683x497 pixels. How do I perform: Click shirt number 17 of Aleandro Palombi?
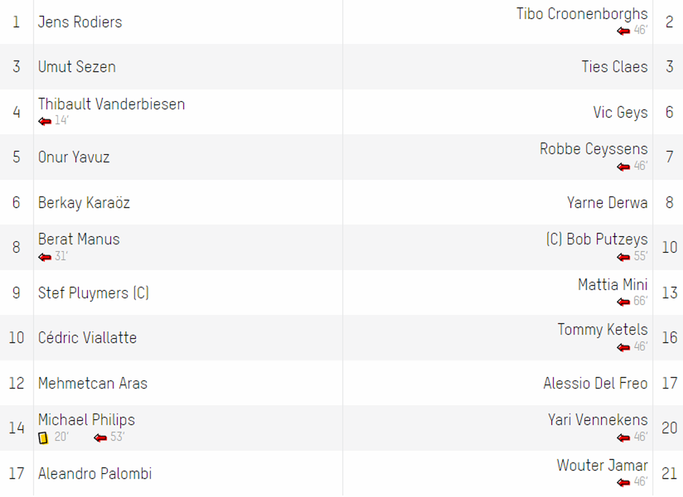[x=16, y=474]
